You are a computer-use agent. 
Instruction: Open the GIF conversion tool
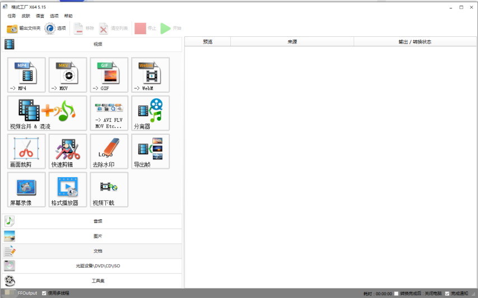109,75
